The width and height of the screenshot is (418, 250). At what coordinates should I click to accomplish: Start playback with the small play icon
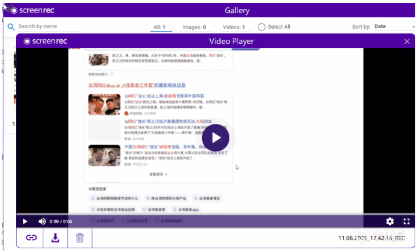tap(25, 222)
